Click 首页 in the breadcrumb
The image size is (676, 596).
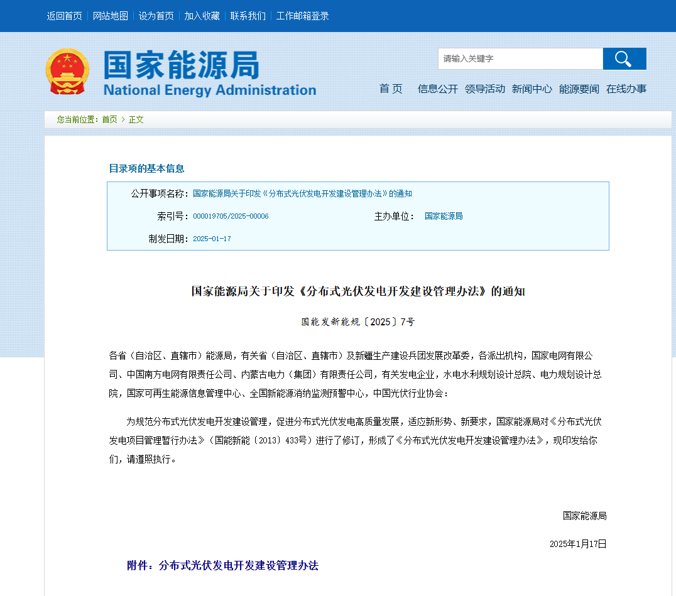pyautogui.click(x=109, y=119)
